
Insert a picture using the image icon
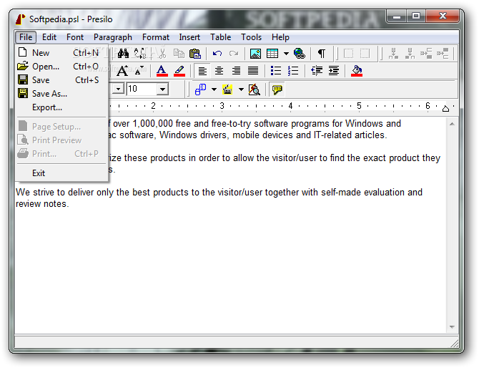tap(255, 54)
